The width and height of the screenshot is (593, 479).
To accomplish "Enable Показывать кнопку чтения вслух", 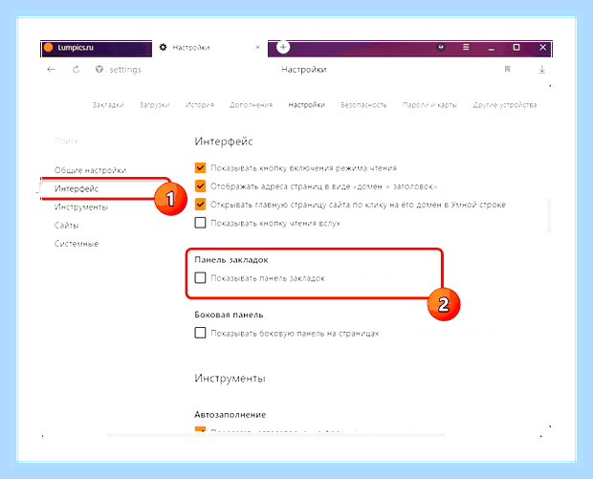I will tap(200, 223).
